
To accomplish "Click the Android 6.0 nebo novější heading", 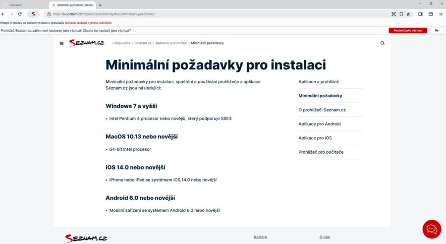I will click(140, 198).
